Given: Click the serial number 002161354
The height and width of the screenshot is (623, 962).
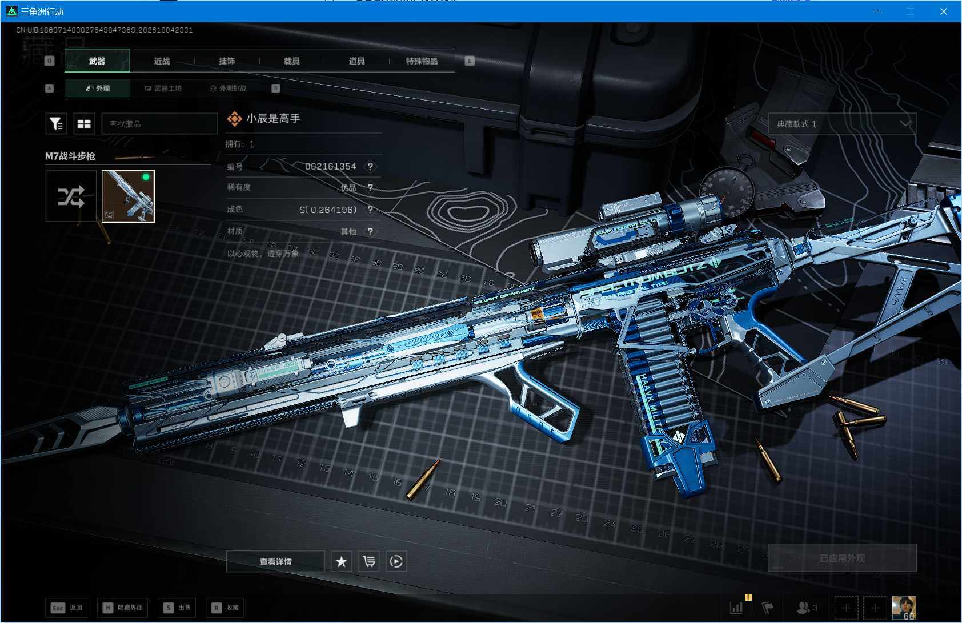Looking at the screenshot, I should [x=330, y=166].
